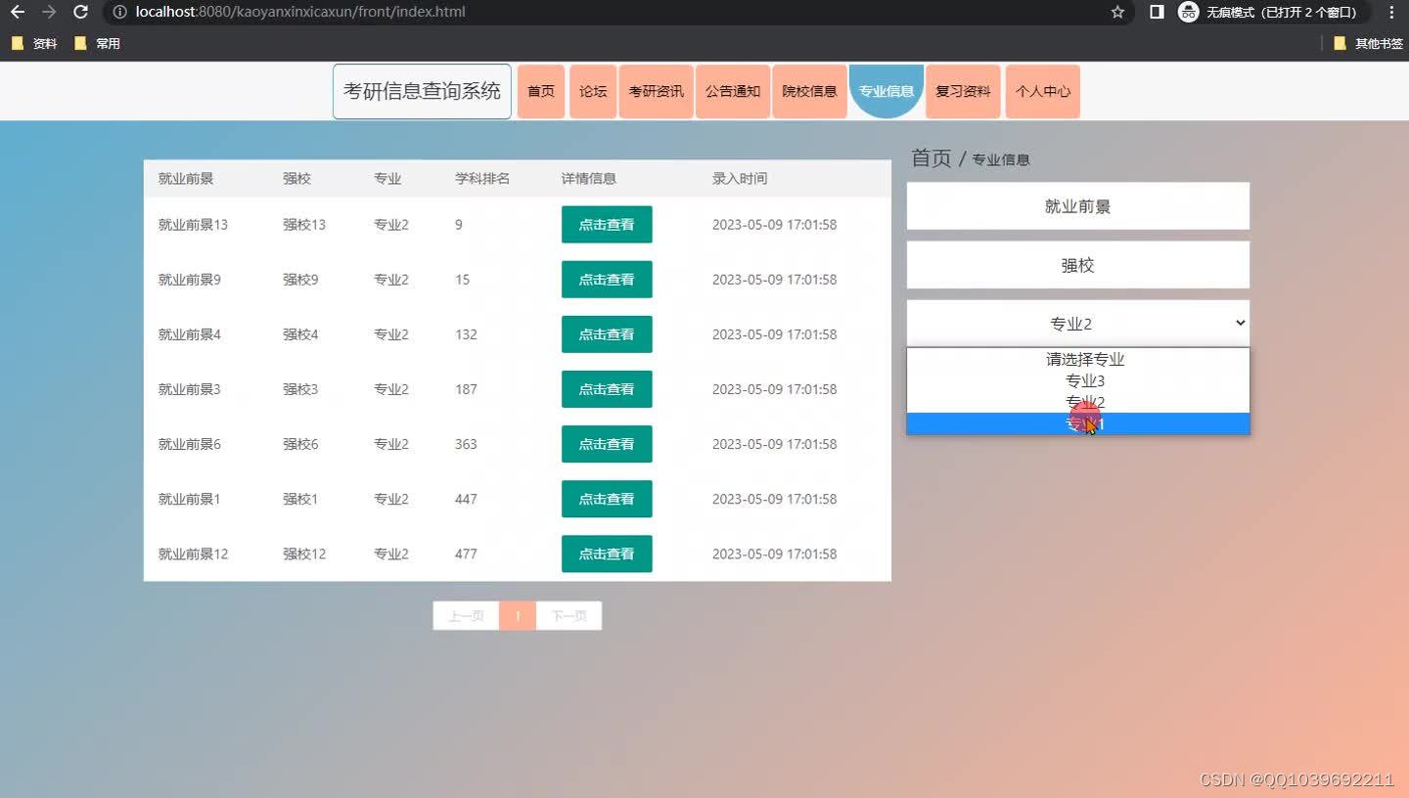
Task: Click the 就业前景6 table cell
Action: [x=190, y=443]
